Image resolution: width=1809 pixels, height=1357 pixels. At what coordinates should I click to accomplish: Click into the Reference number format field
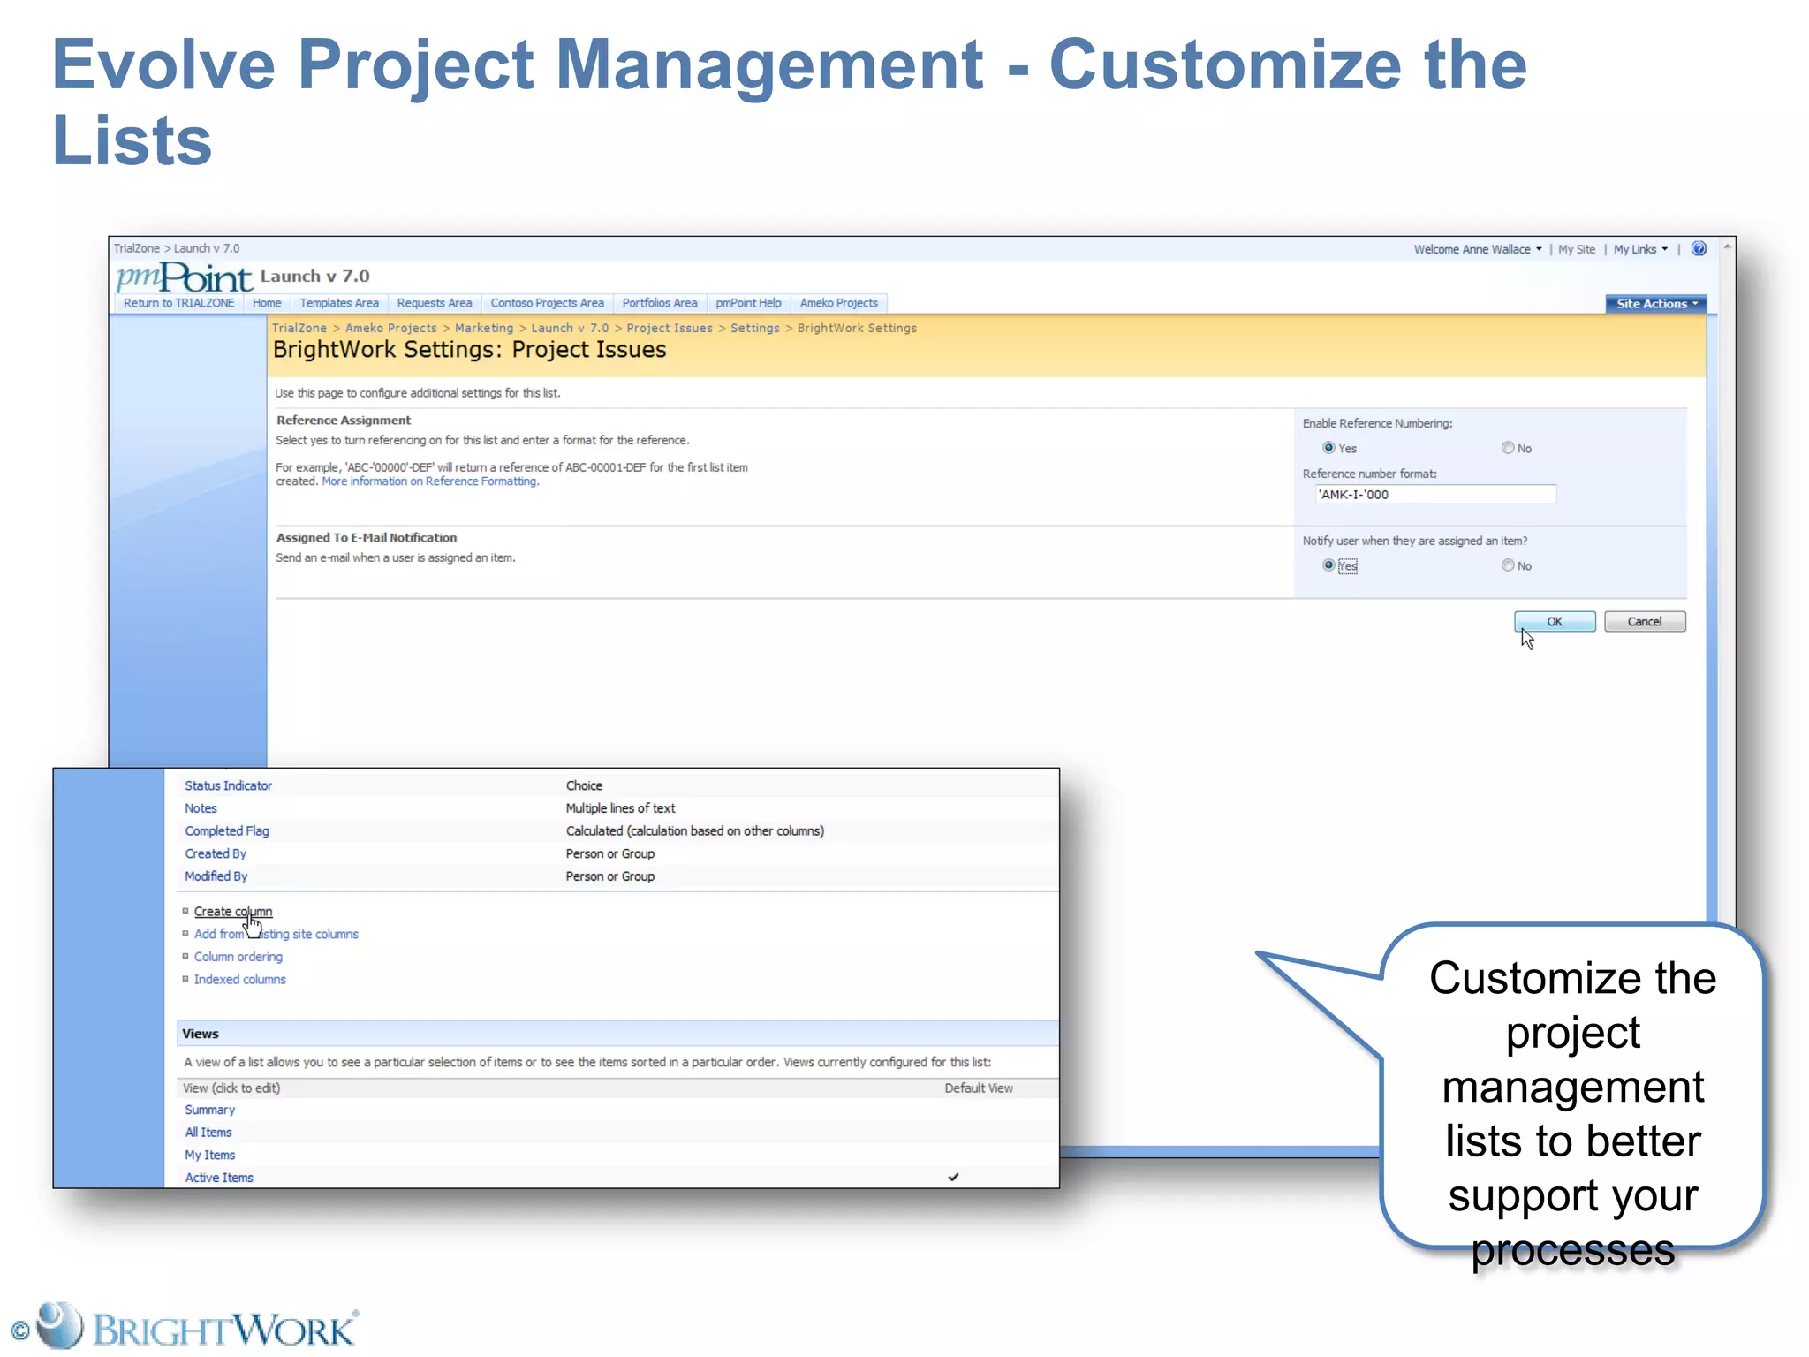1435,495
